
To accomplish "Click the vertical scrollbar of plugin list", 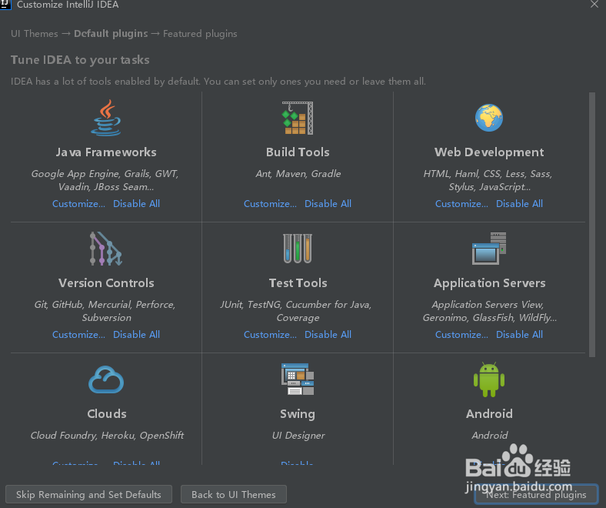I will click(592, 225).
